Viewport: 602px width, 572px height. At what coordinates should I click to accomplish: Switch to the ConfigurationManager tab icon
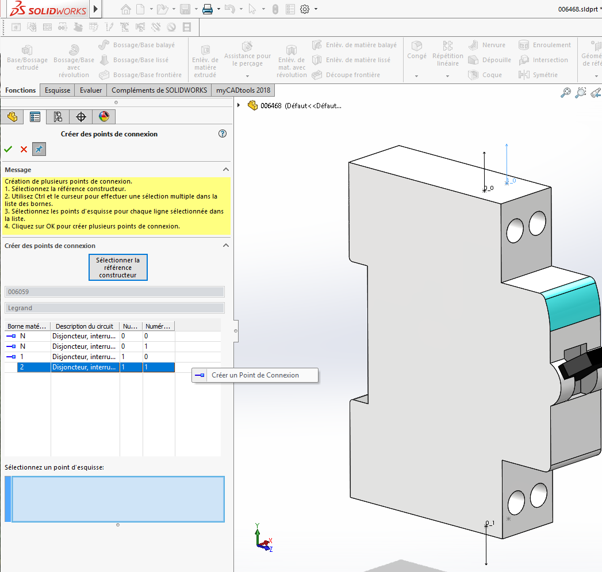click(x=57, y=117)
